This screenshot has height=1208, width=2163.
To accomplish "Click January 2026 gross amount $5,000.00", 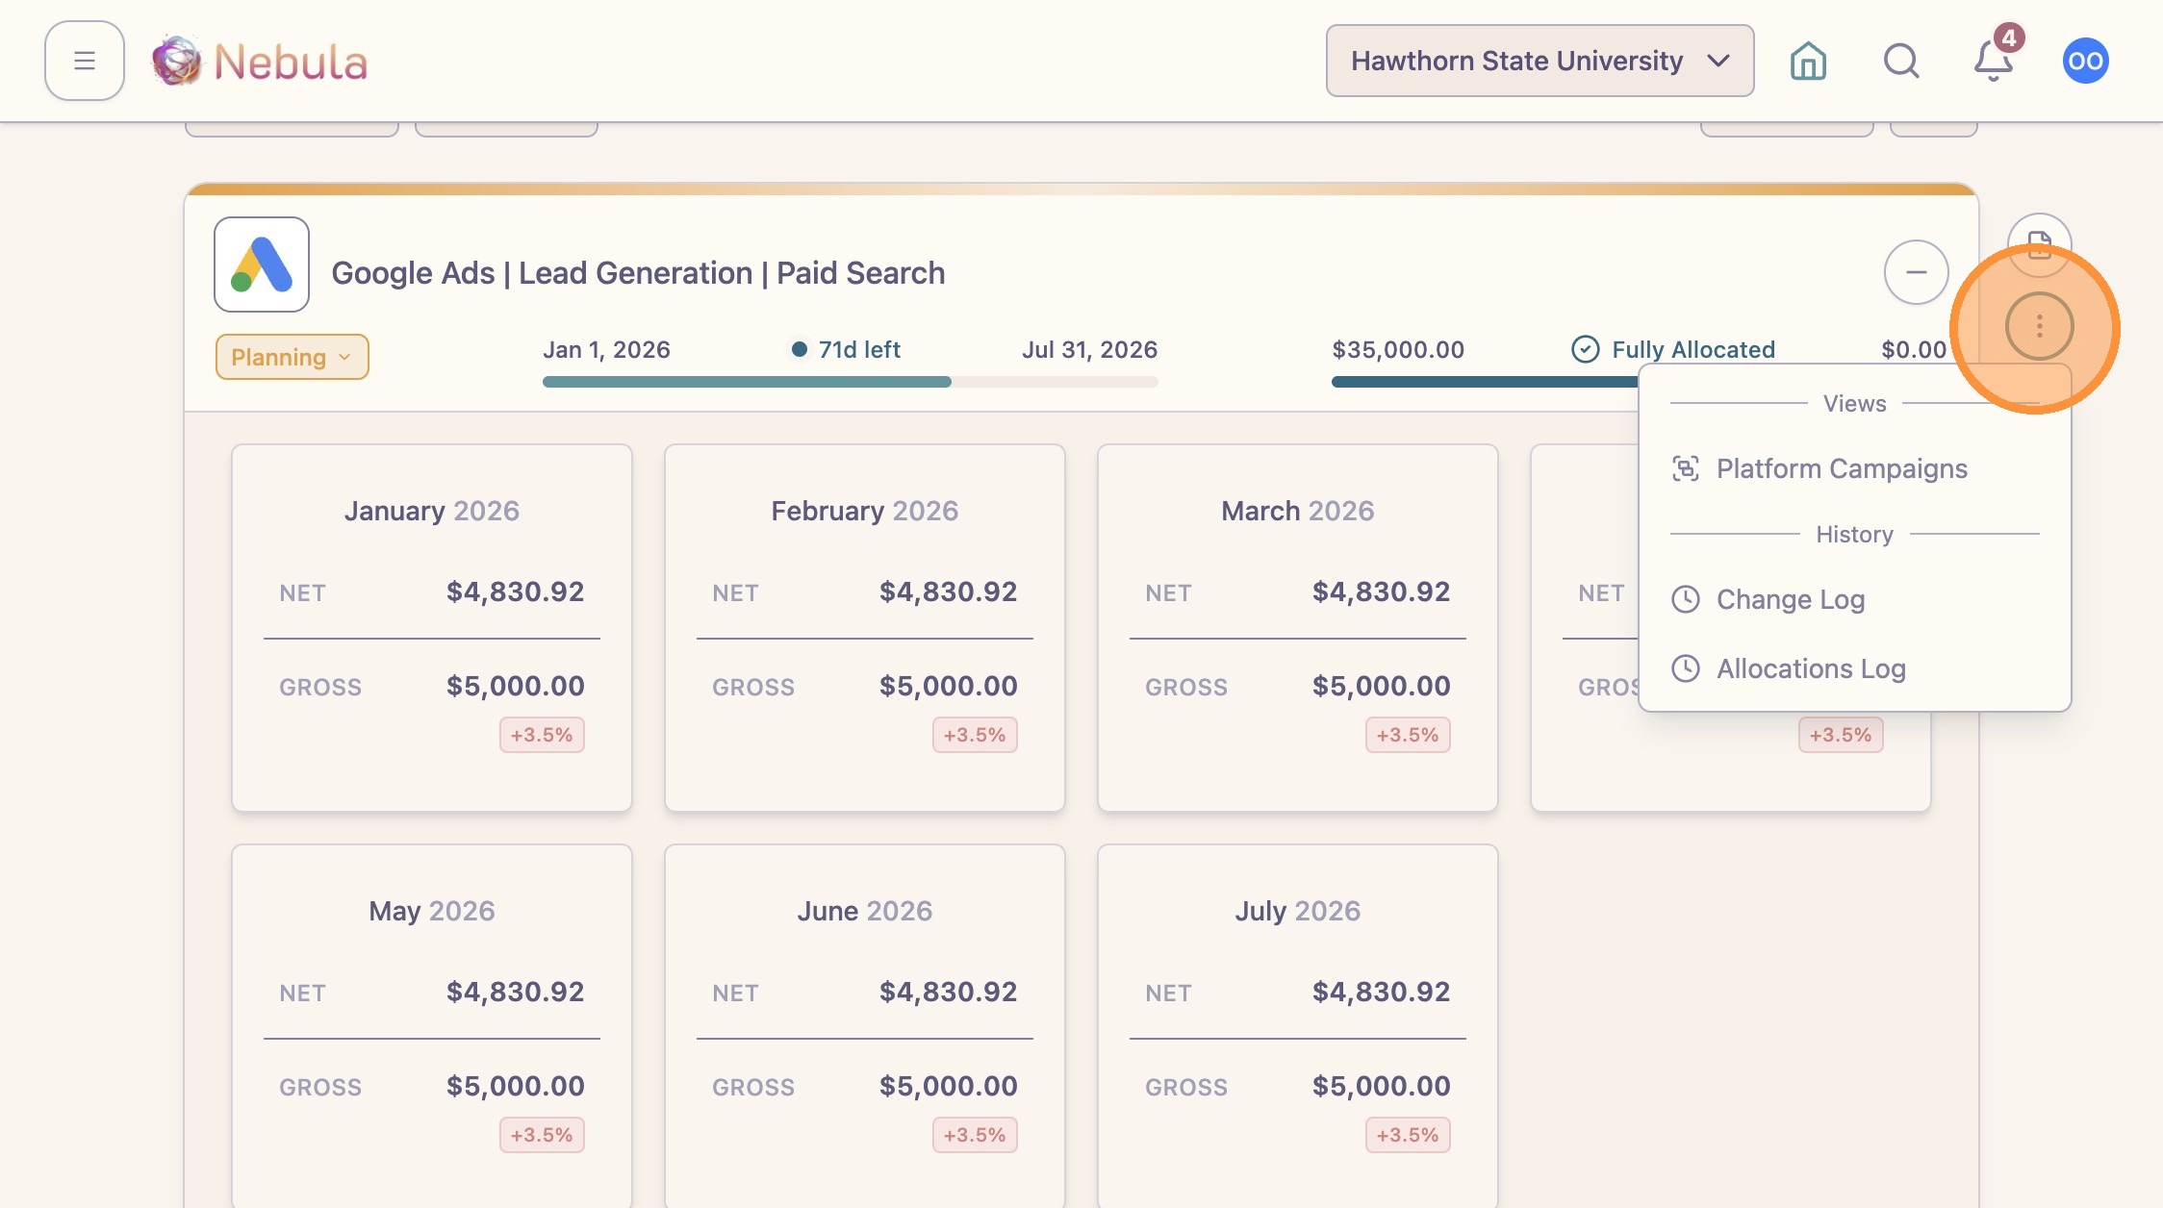I will pyautogui.click(x=516, y=686).
